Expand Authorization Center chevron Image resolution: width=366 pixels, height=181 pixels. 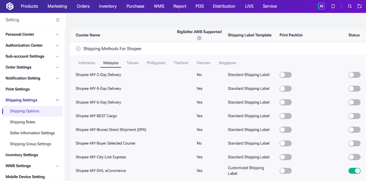(57, 45)
